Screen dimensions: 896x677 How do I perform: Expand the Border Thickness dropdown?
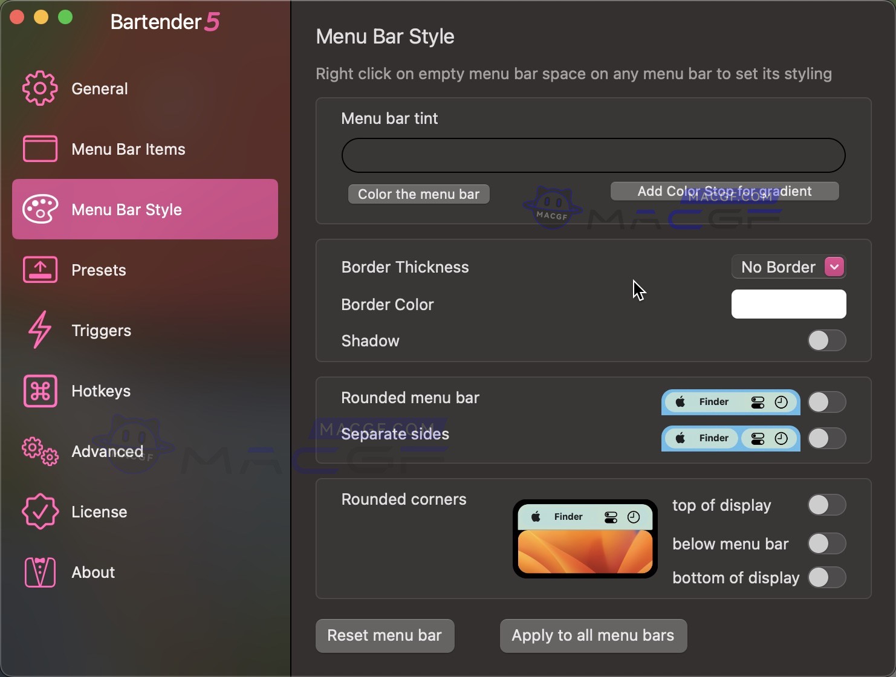[788, 267]
